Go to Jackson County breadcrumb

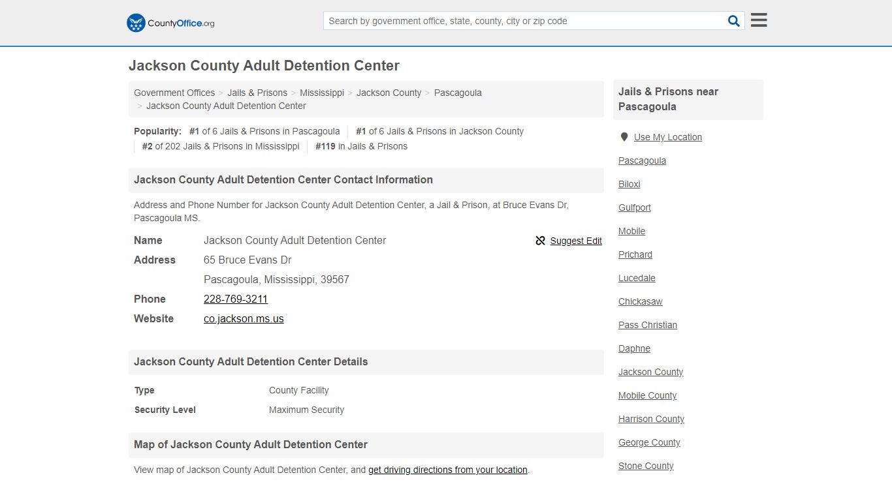pyautogui.click(x=389, y=93)
